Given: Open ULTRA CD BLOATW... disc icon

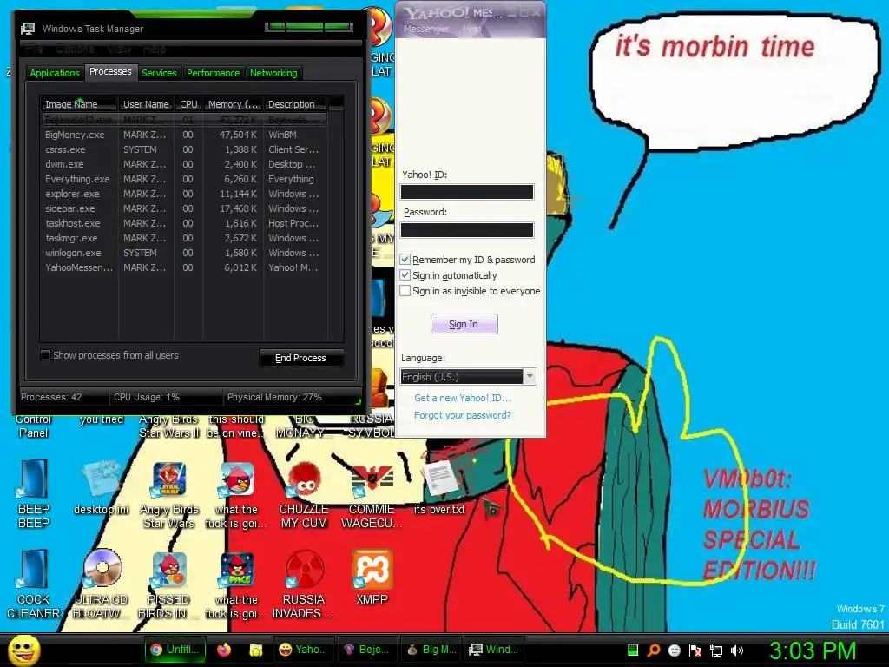Looking at the screenshot, I should [x=102, y=584].
